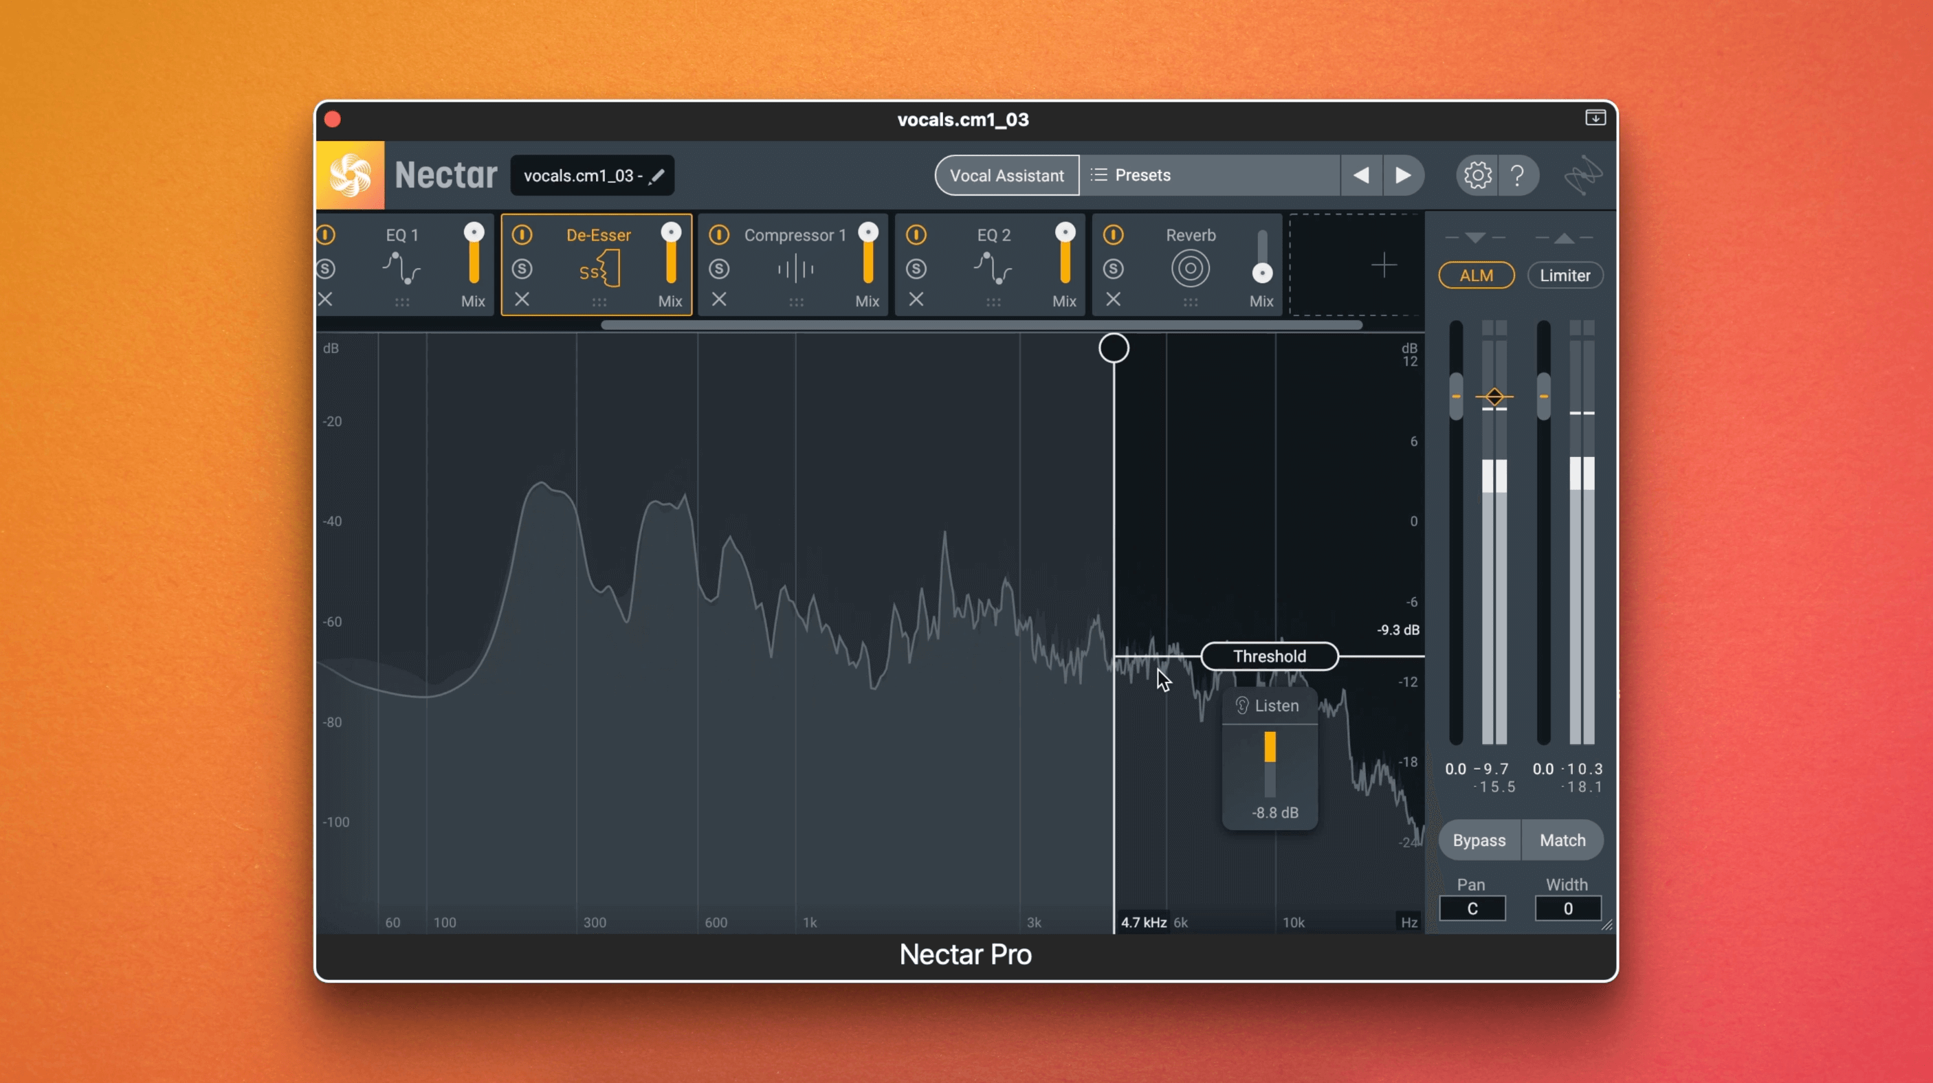
Task: Toggle Compressor 1 power button
Action: coord(719,235)
